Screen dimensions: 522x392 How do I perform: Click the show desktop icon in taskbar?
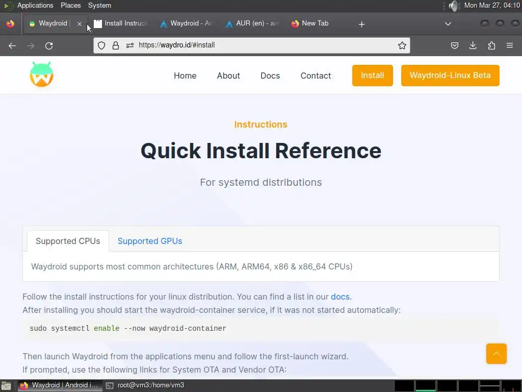(x=6, y=386)
